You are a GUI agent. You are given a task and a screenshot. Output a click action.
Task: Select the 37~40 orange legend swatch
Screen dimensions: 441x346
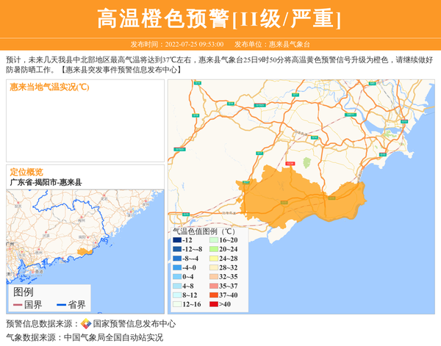pyautogui.click(x=213, y=295)
